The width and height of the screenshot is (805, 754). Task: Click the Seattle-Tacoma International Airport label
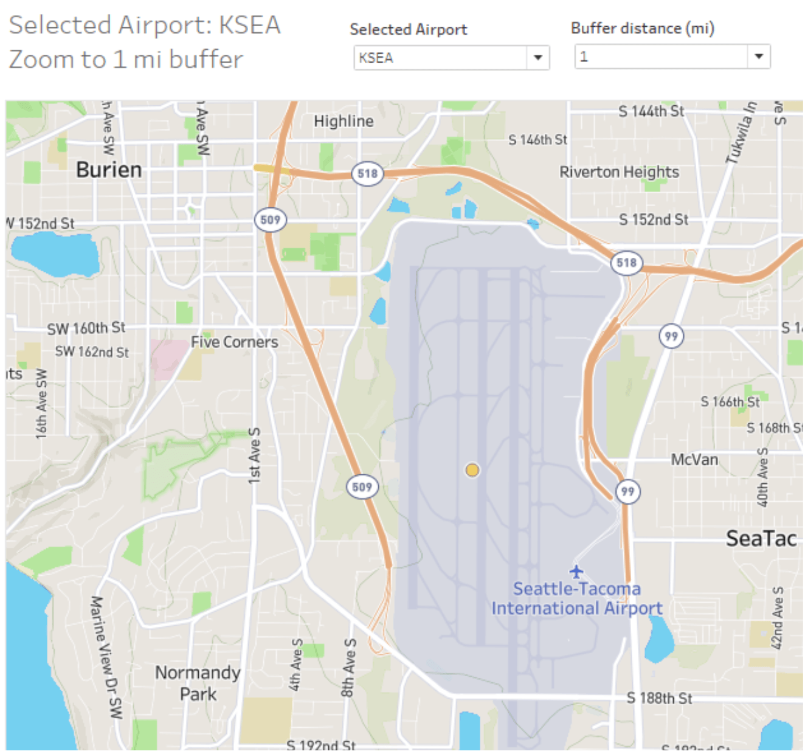pos(576,598)
